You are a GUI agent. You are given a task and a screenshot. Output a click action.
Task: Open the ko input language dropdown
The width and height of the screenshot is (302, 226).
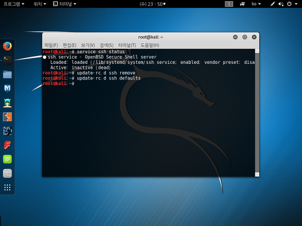[x=256, y=4]
